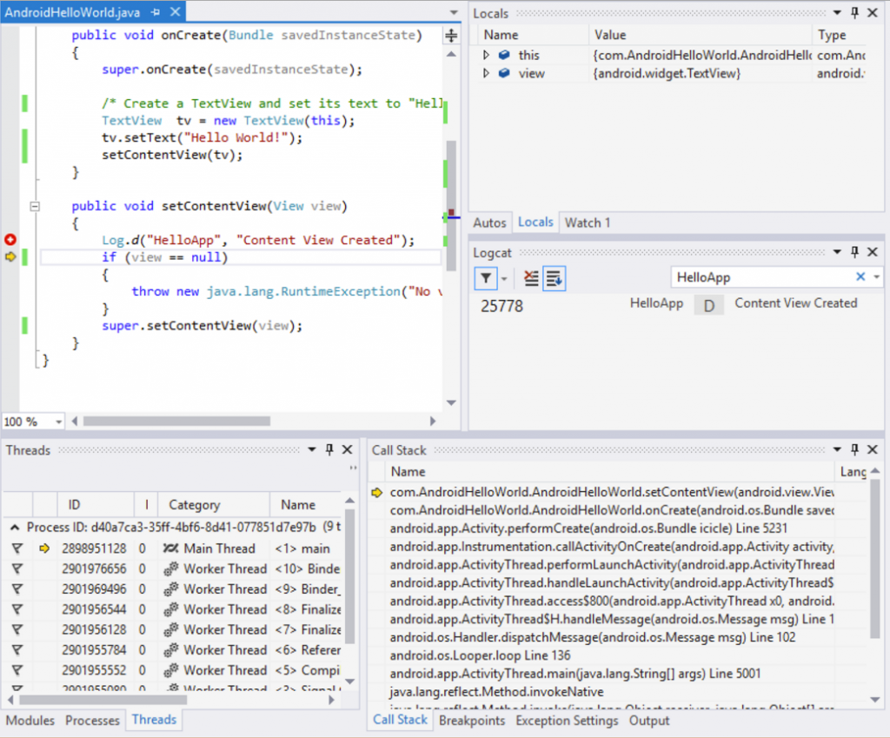
Task: Click the Main Thread icon in Threads panel
Action: click(170, 548)
